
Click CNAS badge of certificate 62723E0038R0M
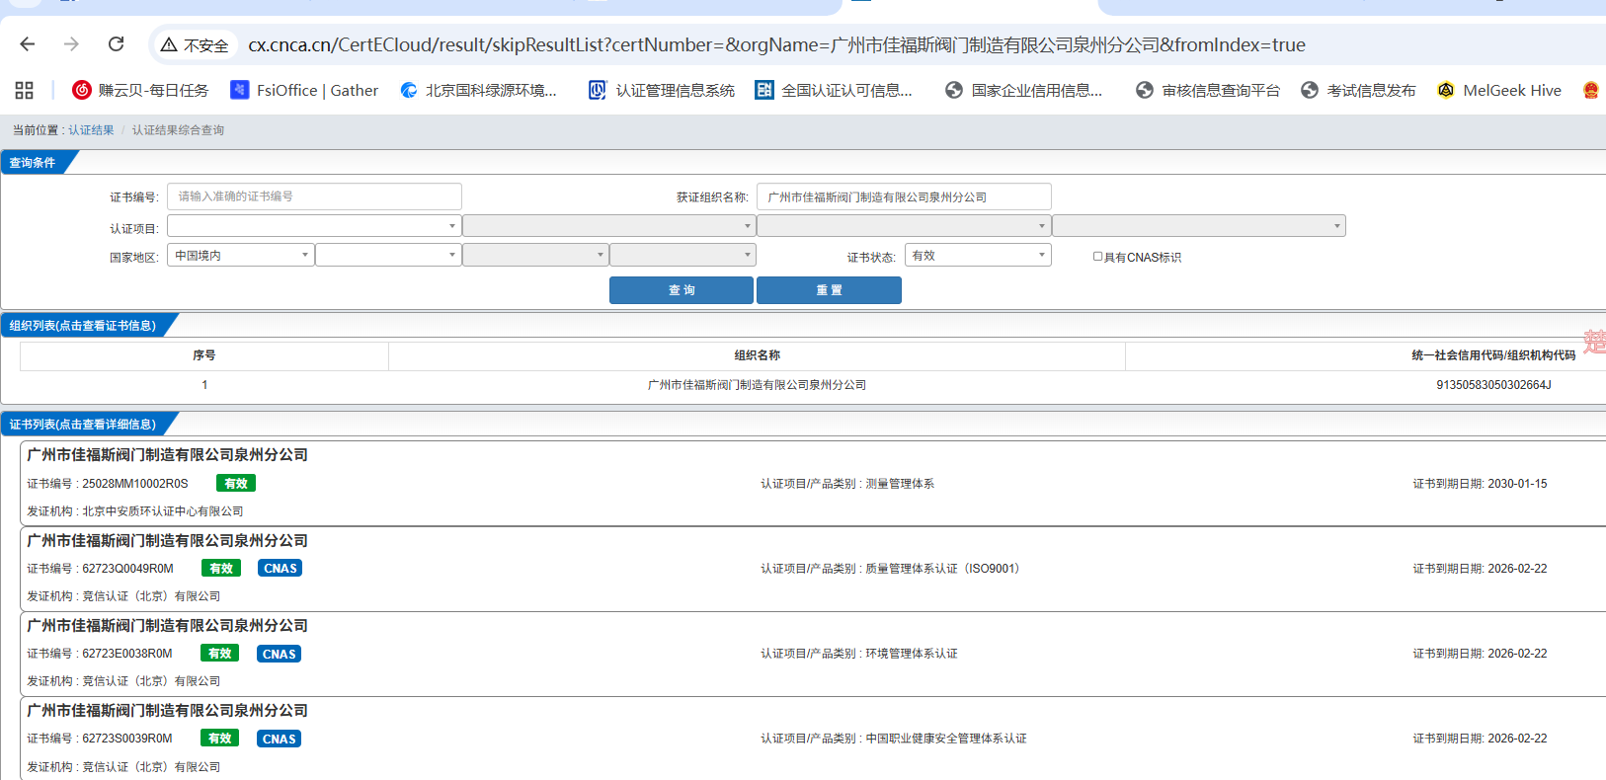point(279,654)
